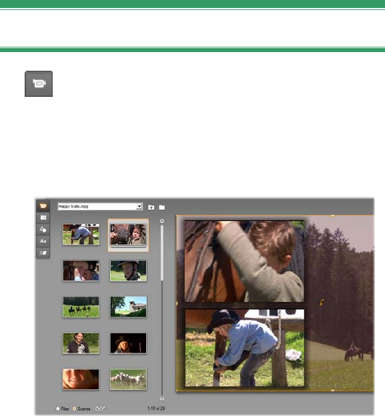Image resolution: width=385 pixels, height=416 pixels.
Task: Pick the sheep herd scene thumbnail
Action: point(128,379)
